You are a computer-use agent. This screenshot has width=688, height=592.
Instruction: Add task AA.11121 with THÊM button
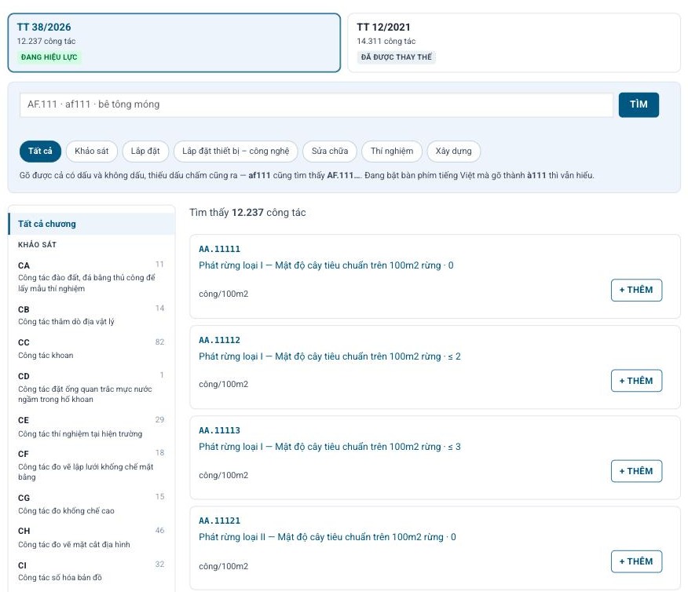636,561
